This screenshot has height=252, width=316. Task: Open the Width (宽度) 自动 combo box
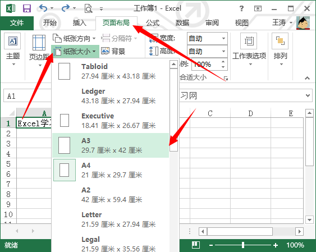(207, 38)
